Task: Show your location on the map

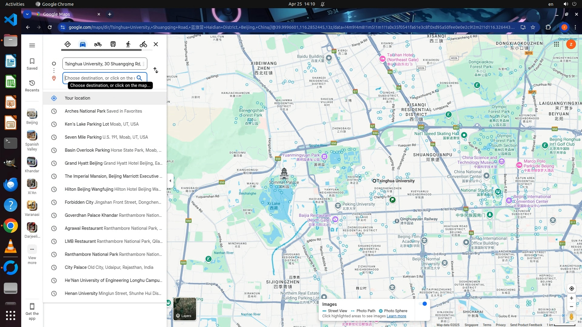Action: coord(571,289)
